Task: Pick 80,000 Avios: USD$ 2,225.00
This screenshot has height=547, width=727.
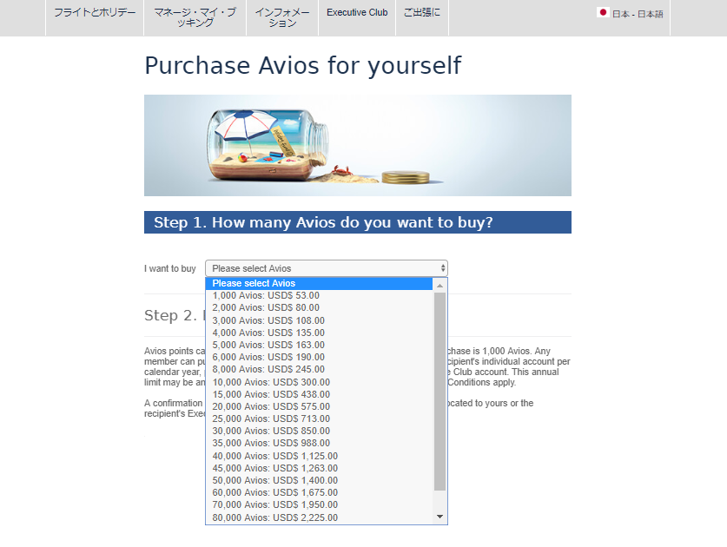Action: point(274,517)
